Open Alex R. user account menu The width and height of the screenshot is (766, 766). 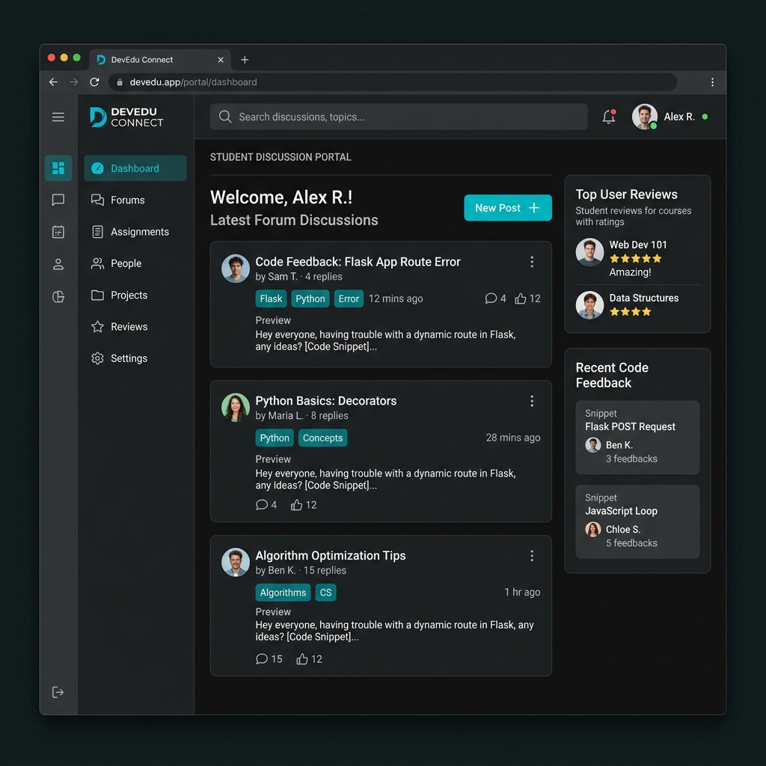pos(670,117)
